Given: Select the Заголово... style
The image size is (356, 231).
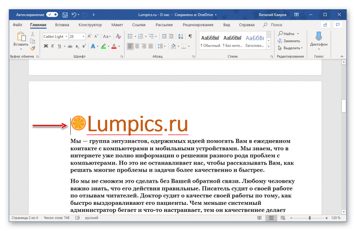Looking at the screenshot, I should [x=255, y=41].
